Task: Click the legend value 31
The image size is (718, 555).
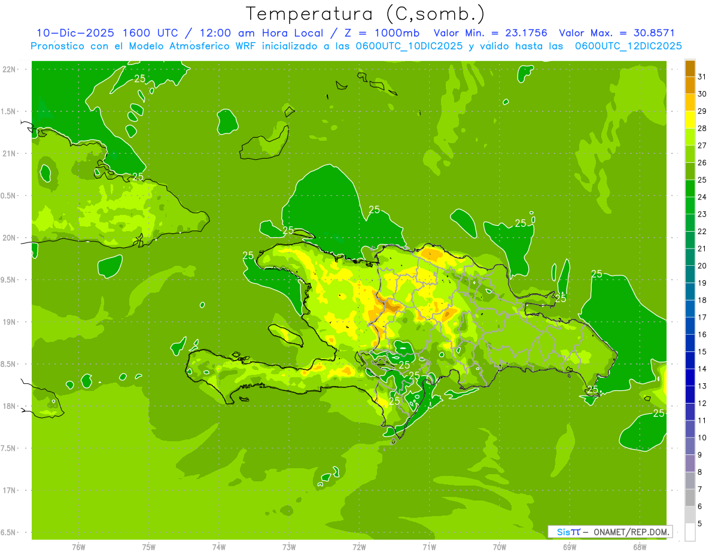Action: tap(702, 77)
